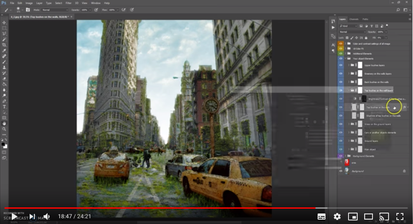The width and height of the screenshot is (413, 224).
Task: Open the File menu
Action: pos(12,3)
